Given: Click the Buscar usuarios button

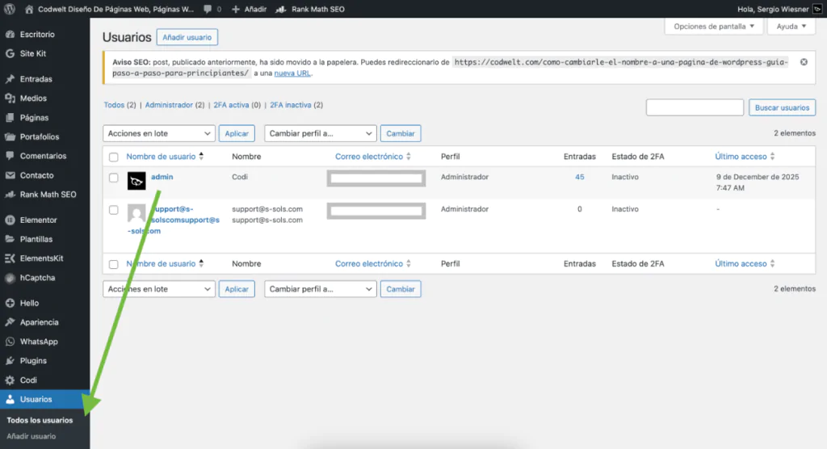Looking at the screenshot, I should coord(782,107).
